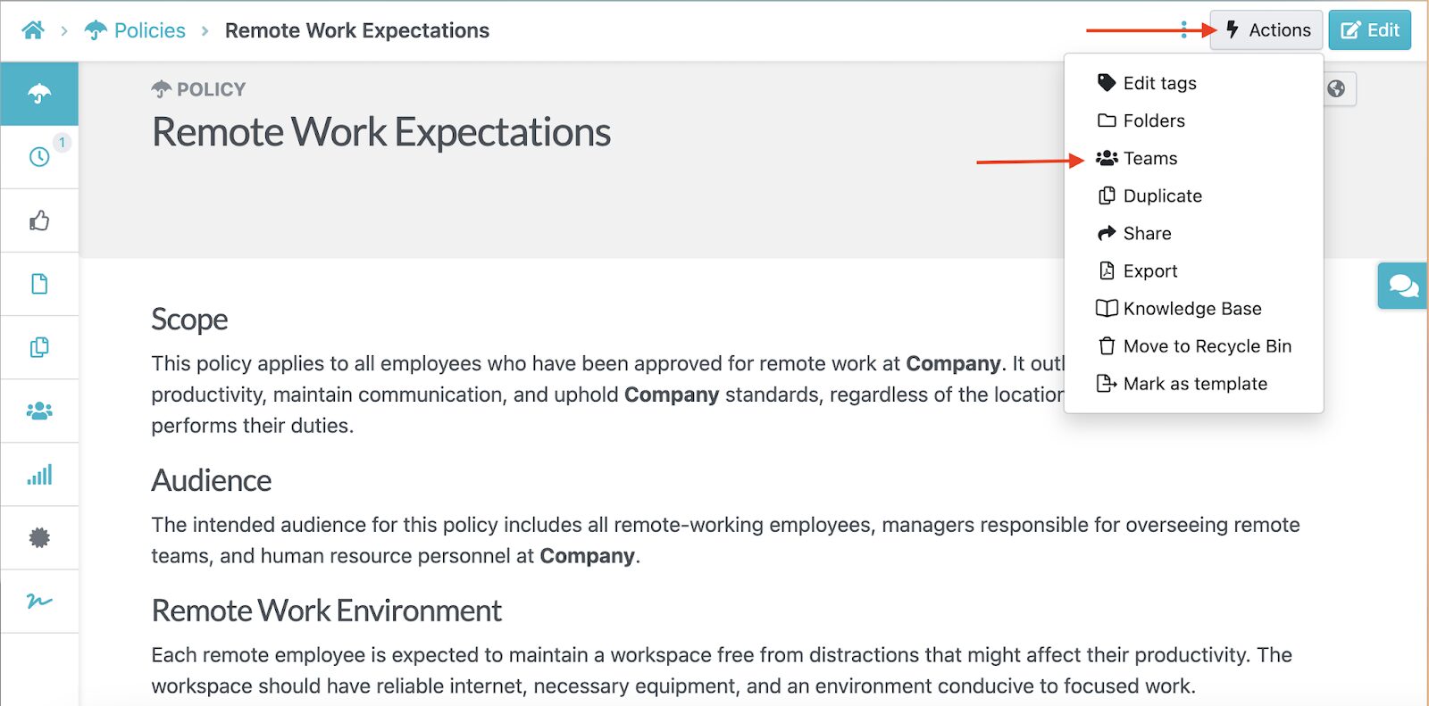The width and height of the screenshot is (1429, 706).
Task: Open the home icon in the breadcrumb
Action: [x=32, y=29]
